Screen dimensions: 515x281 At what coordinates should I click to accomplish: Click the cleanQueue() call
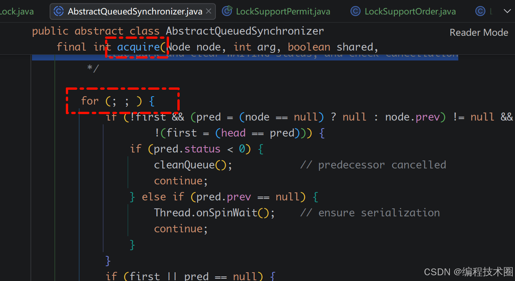[x=193, y=165]
